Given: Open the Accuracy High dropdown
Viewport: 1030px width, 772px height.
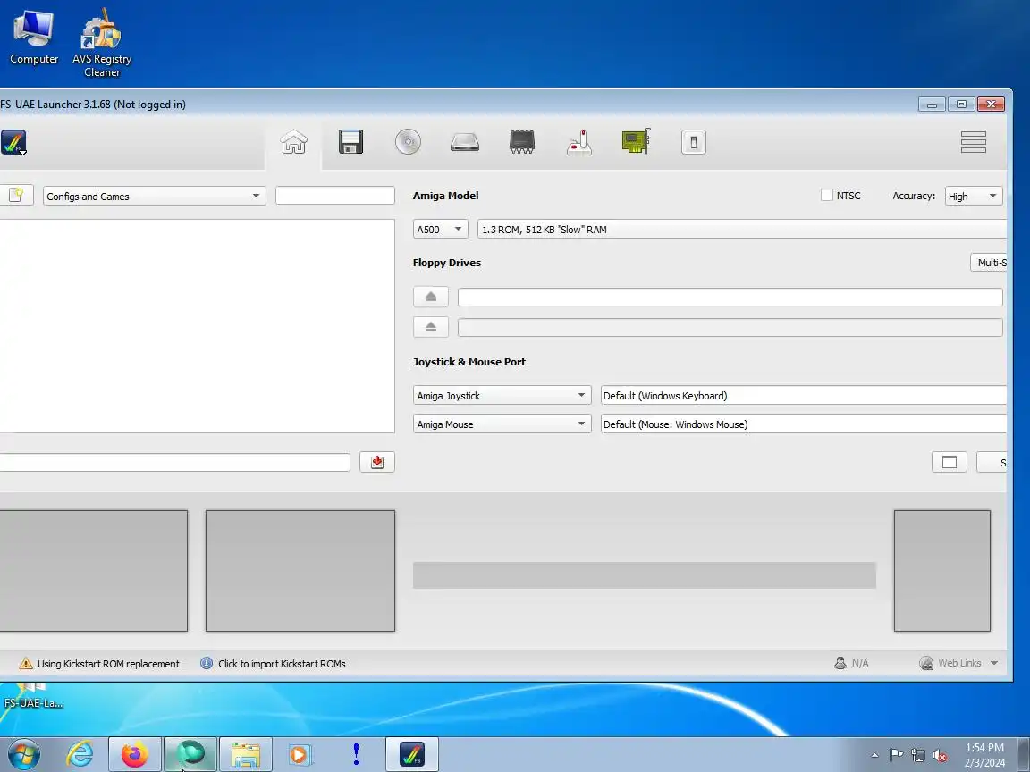Looking at the screenshot, I should [x=975, y=196].
